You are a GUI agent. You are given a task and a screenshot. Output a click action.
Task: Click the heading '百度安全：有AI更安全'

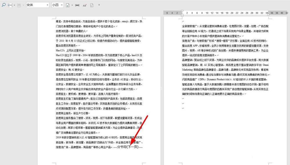pos(69,70)
